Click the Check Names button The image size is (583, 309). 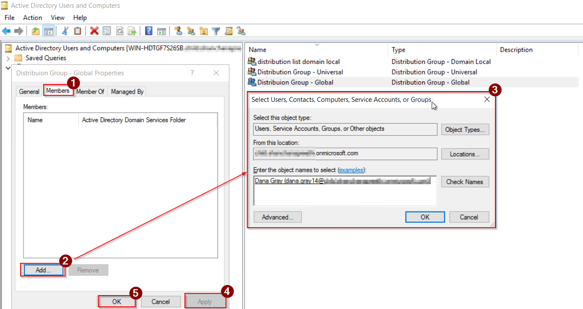point(465,181)
